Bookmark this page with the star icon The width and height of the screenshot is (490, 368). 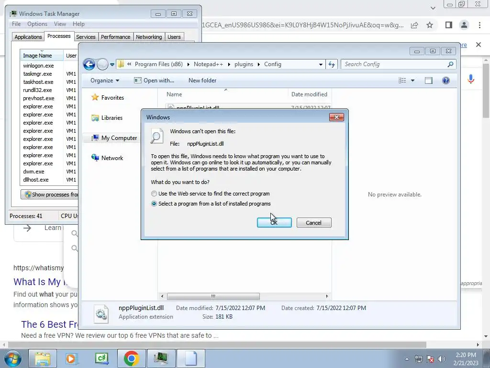[x=430, y=25]
